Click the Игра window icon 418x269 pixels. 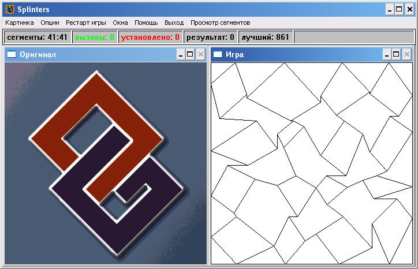tap(218, 55)
